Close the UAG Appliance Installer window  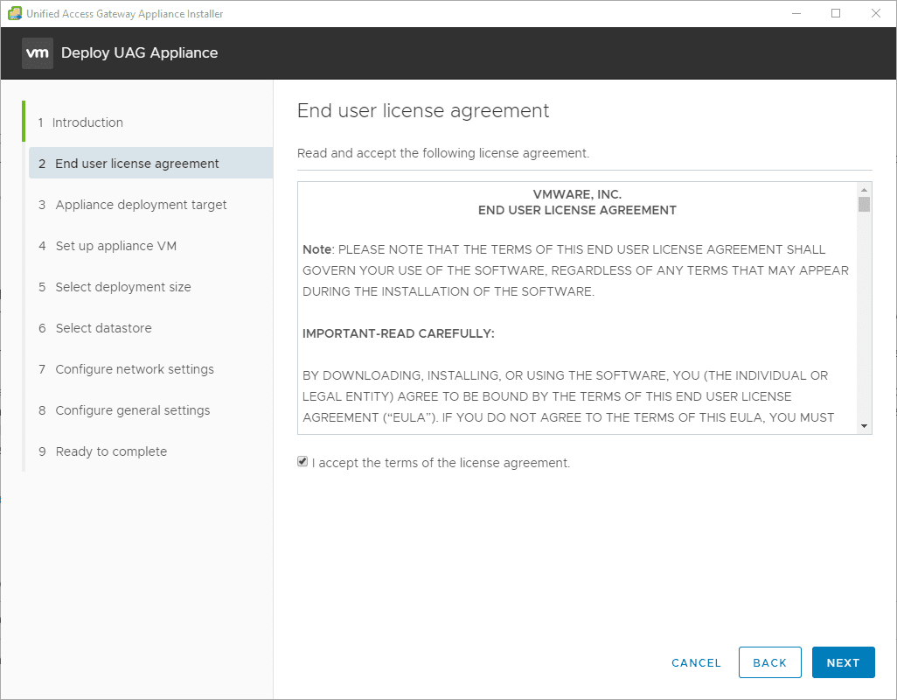[x=876, y=13]
